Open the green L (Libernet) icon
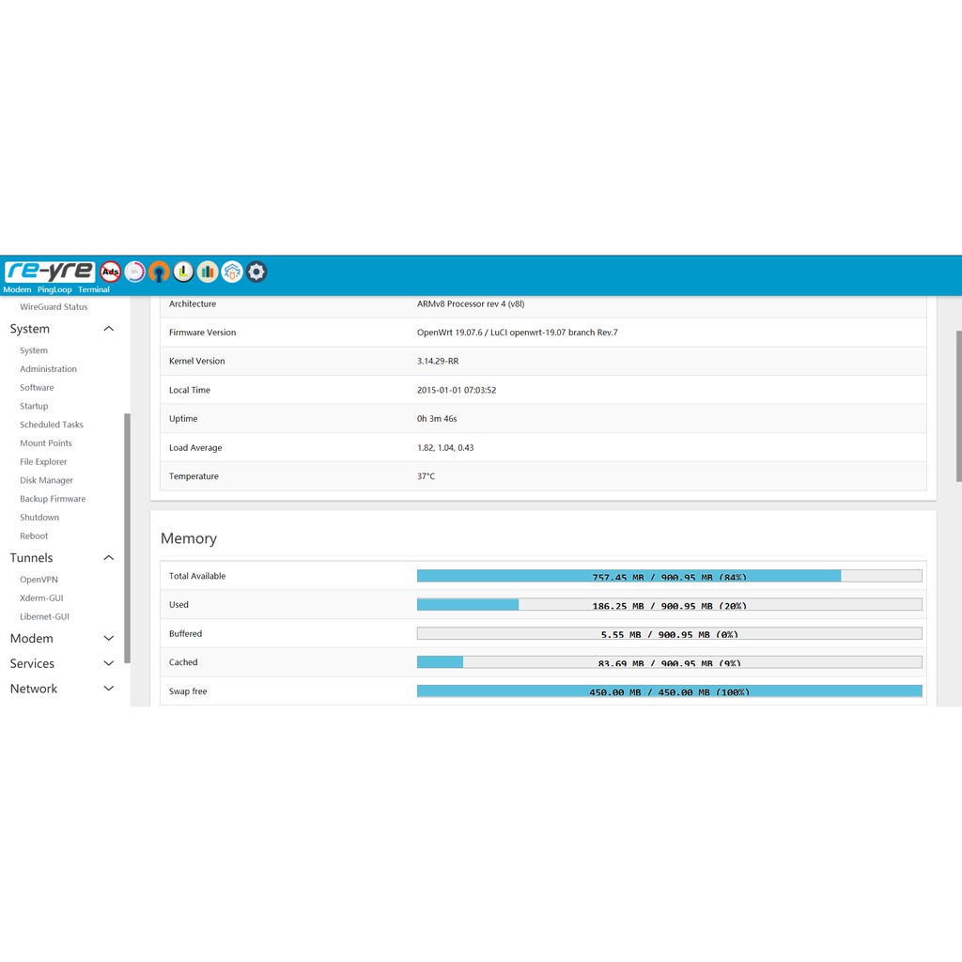Screen dimensions: 962x962 pyautogui.click(x=183, y=272)
